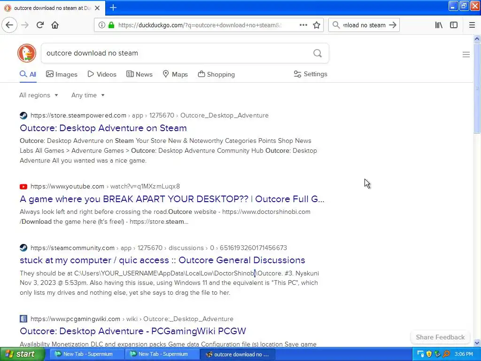Switch to the Videos tab
Viewport: 481px width, 361px height.
[x=102, y=74]
